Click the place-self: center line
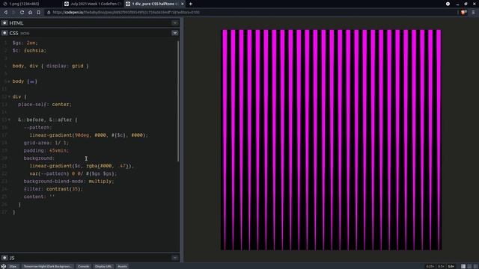 [45, 105]
